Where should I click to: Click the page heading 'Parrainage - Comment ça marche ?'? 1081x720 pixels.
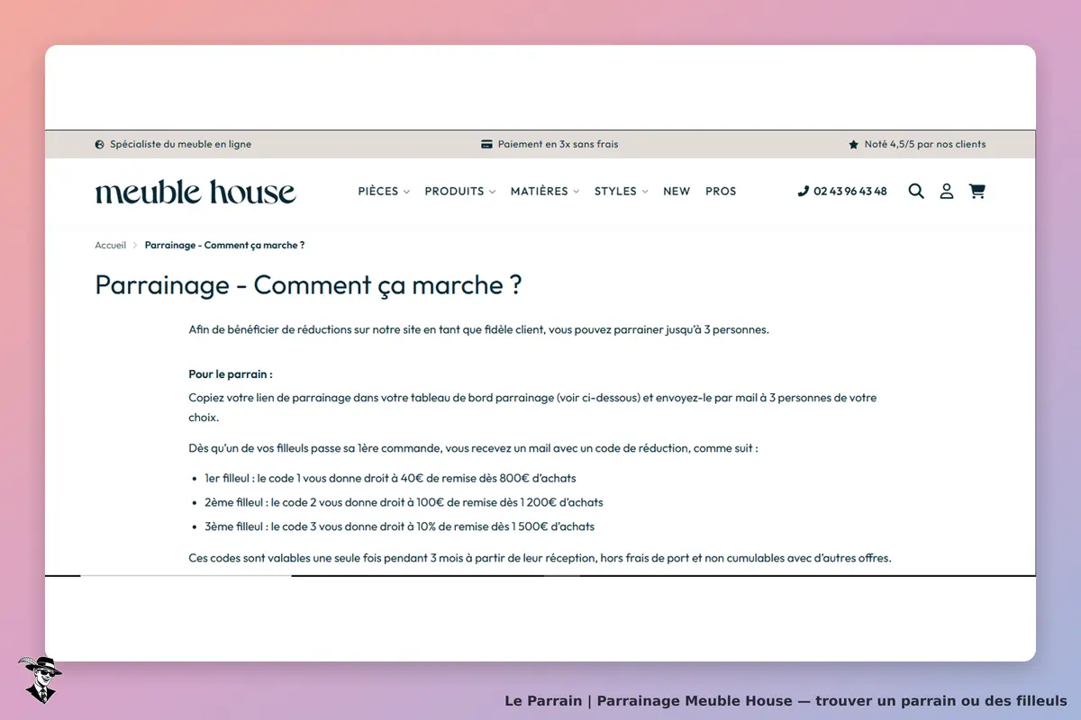tap(308, 285)
